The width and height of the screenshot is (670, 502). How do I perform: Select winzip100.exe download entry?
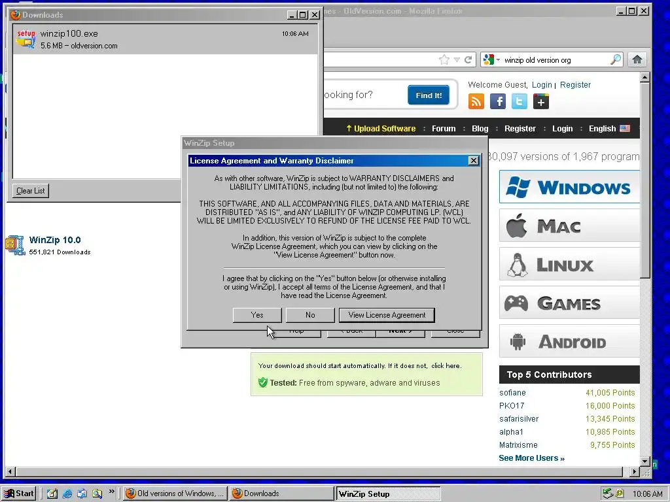[x=165, y=39]
